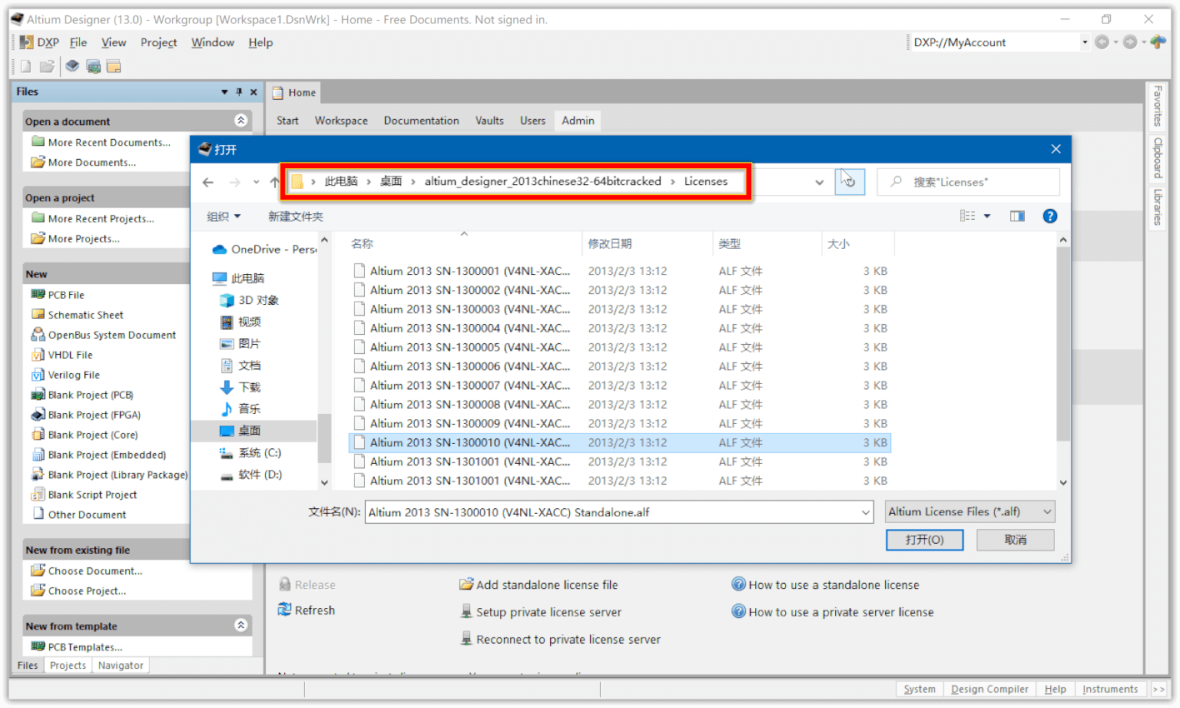Collapse the Open a document section
The image size is (1180, 708).
click(240, 121)
